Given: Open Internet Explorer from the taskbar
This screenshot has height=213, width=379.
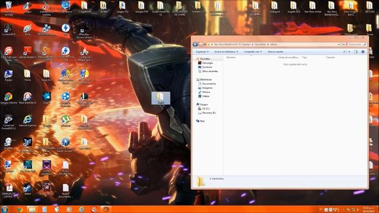Looking at the screenshot, I should (x=82, y=209).
